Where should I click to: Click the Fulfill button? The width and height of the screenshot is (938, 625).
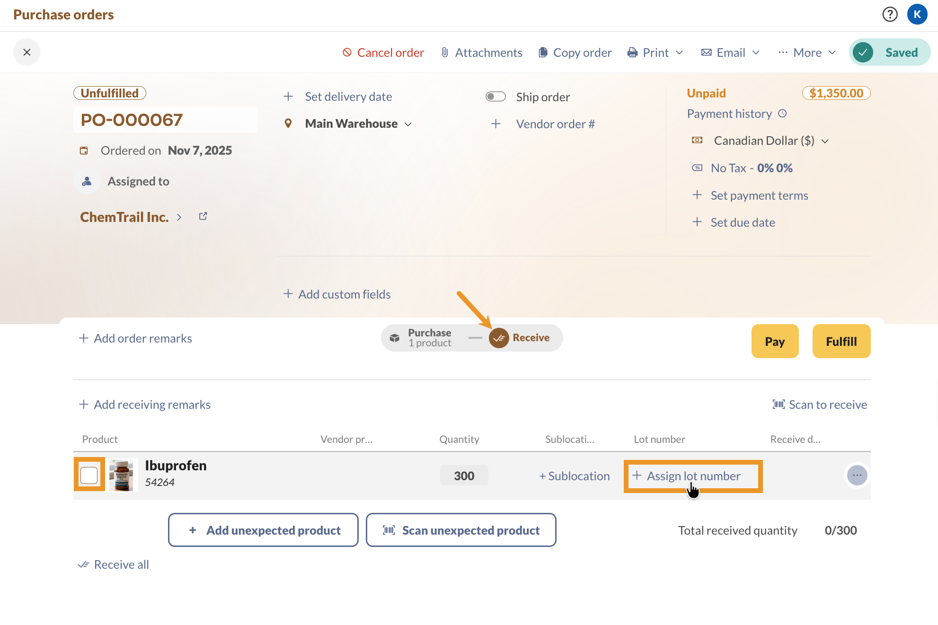coord(841,341)
